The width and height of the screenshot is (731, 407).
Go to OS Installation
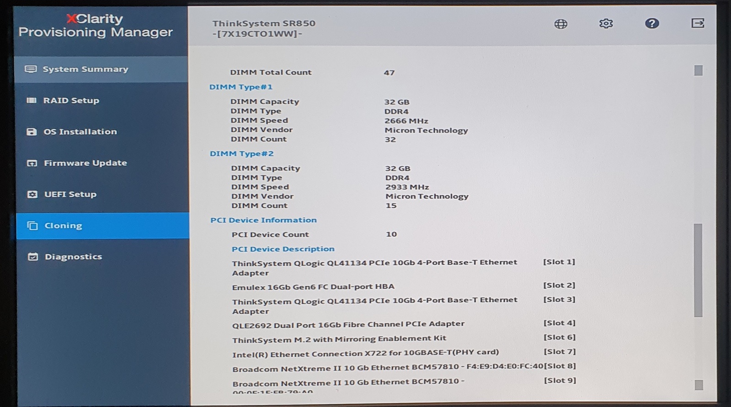(x=101, y=132)
